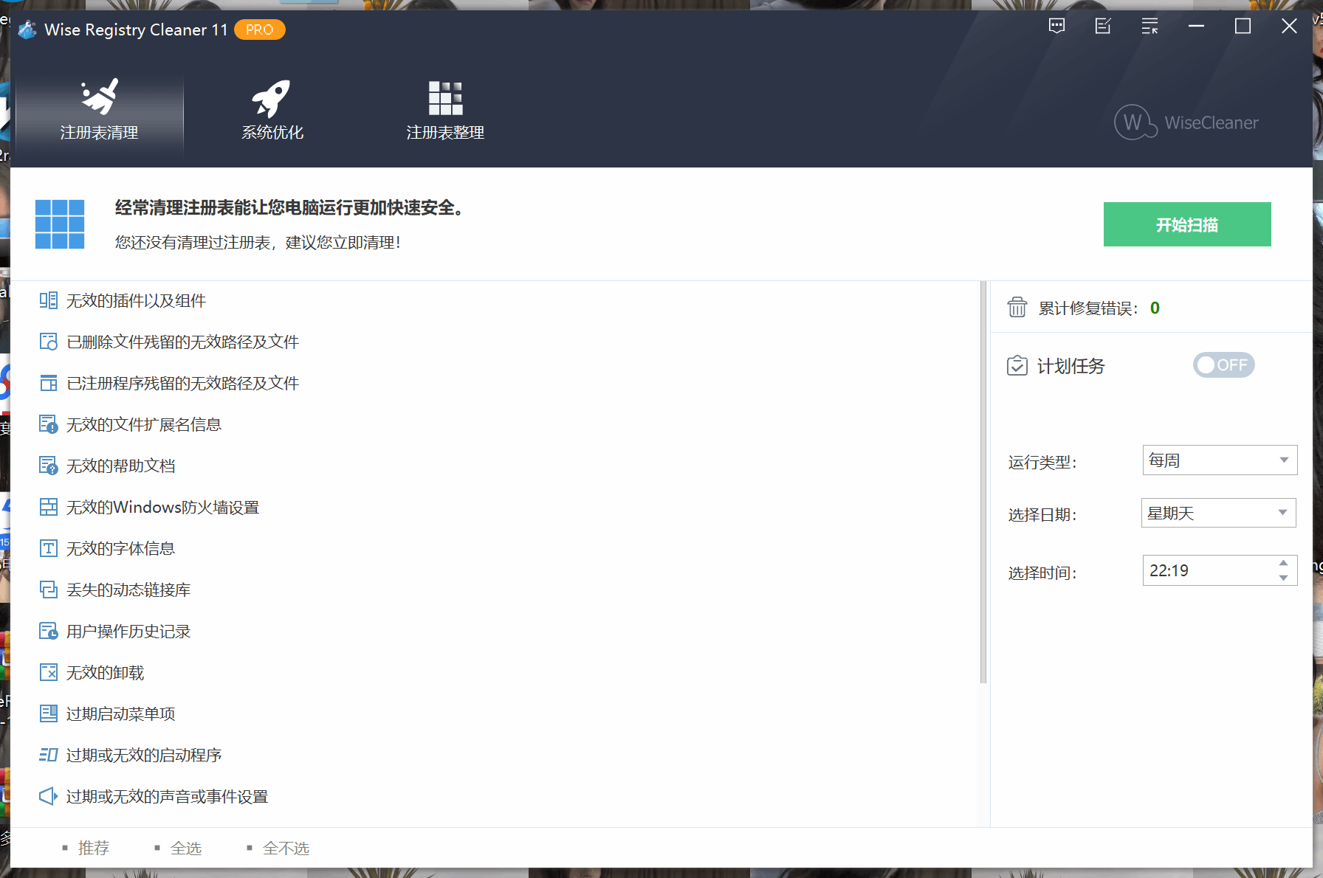Click the 无效的文件扩展名信息 icon

pos(48,424)
